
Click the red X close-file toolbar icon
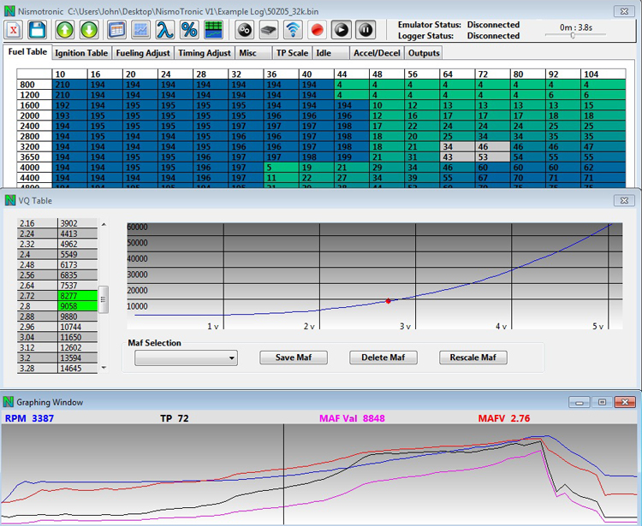point(15,30)
